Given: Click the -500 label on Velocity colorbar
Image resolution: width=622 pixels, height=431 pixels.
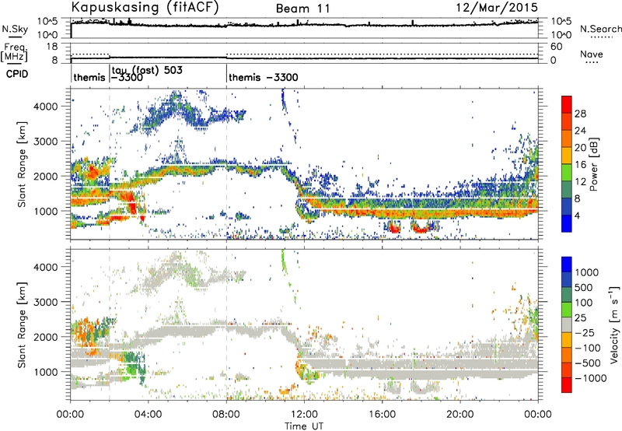Looking at the screenshot, I should pyautogui.click(x=587, y=363).
